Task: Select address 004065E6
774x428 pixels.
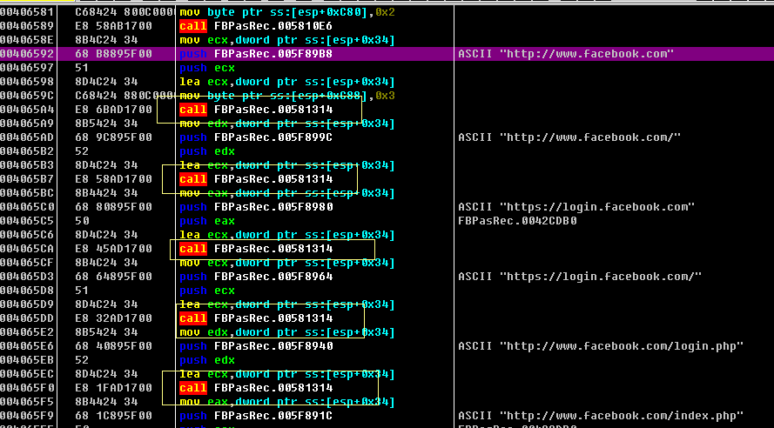Action: click(27, 345)
